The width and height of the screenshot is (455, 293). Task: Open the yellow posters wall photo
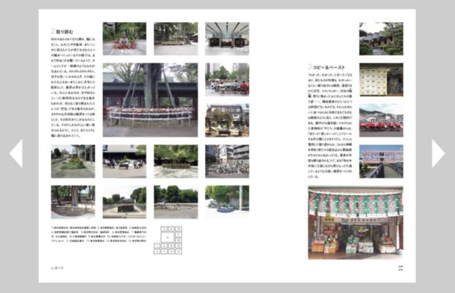[x=381, y=79]
